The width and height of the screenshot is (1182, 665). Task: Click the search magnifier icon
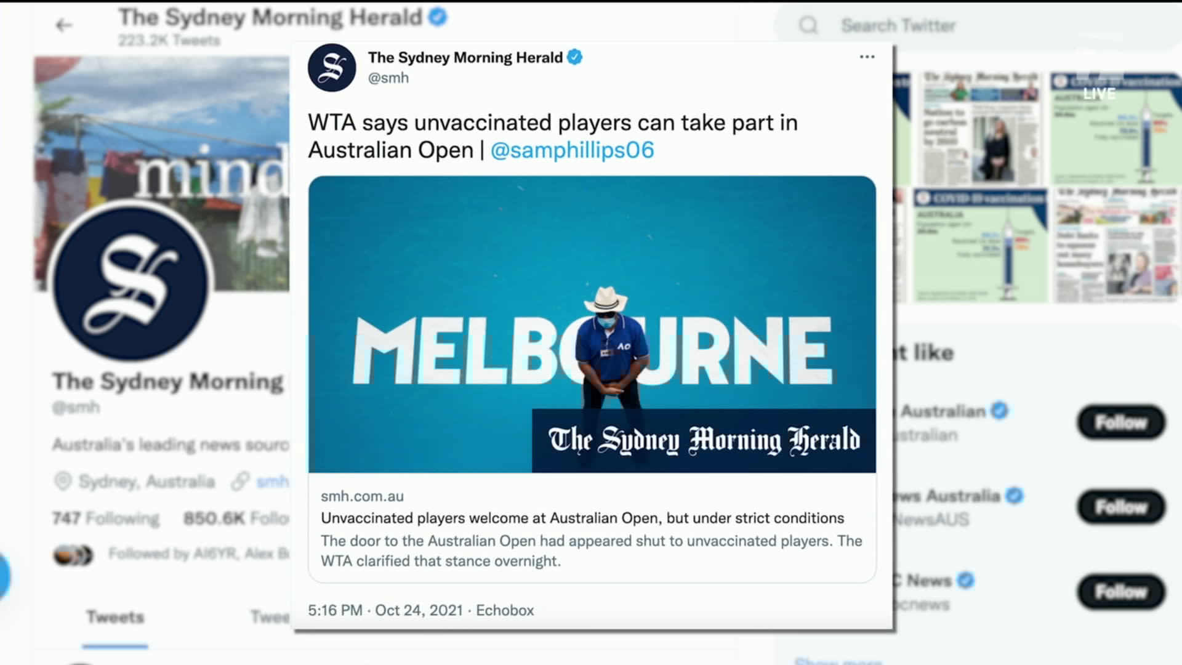[x=808, y=25]
